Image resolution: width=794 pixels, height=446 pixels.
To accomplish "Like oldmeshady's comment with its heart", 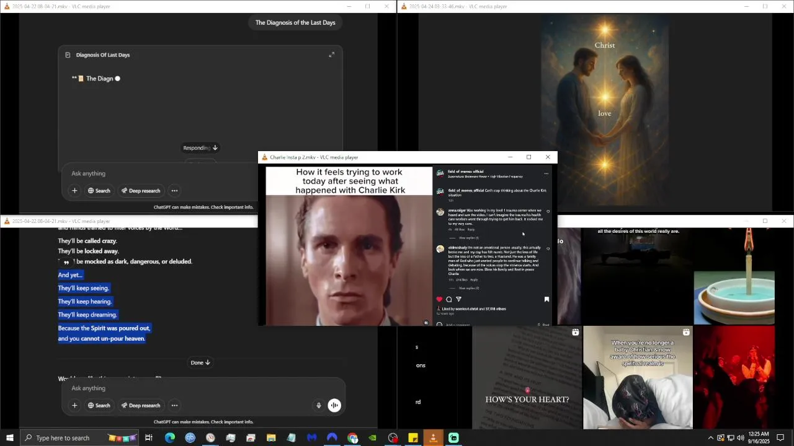I will click(x=548, y=248).
